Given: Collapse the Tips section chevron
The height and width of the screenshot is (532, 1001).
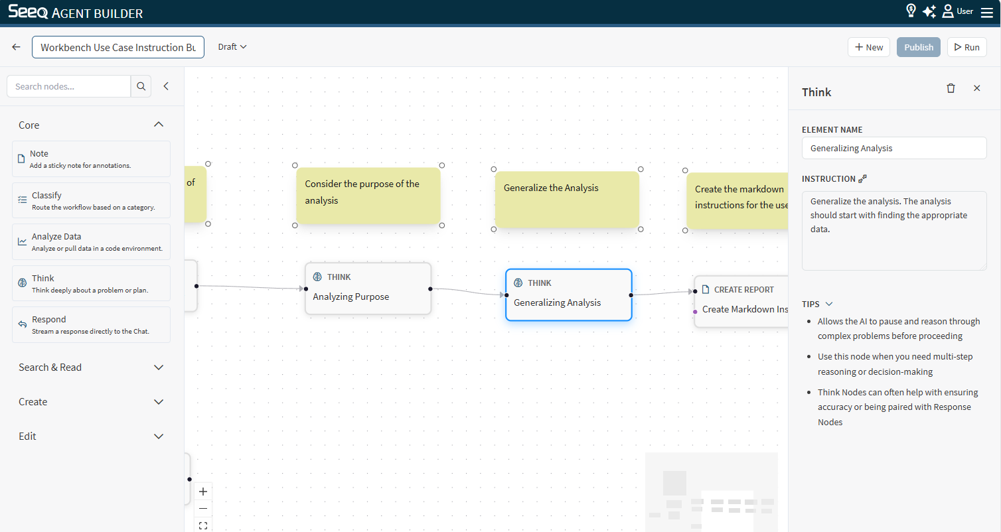Looking at the screenshot, I should tap(829, 304).
